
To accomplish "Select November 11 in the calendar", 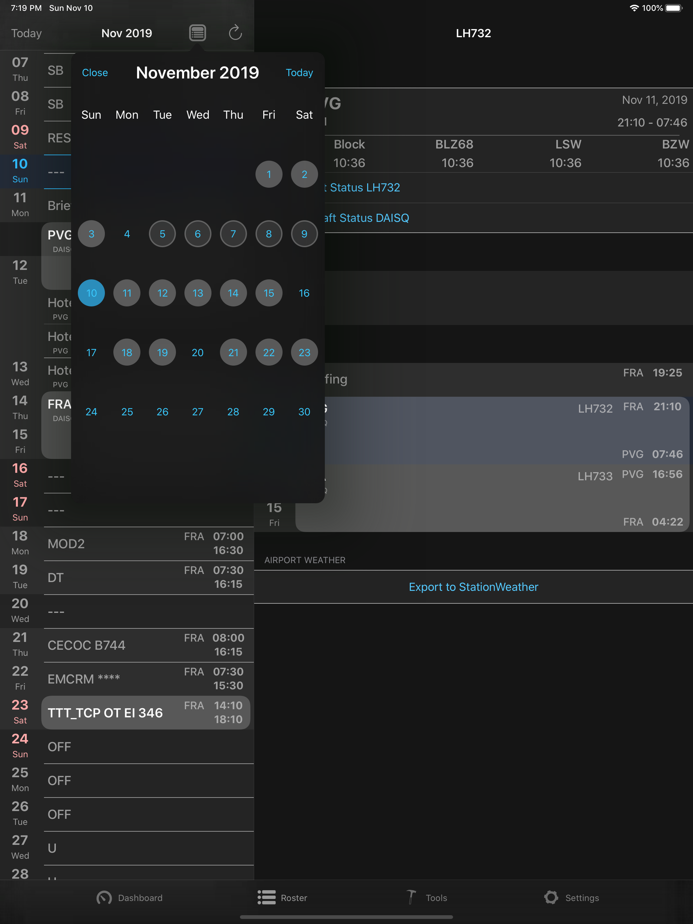I will [127, 293].
